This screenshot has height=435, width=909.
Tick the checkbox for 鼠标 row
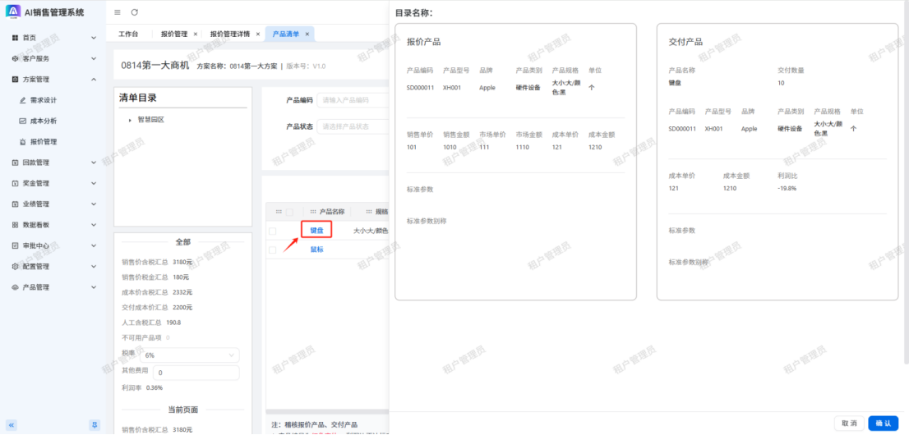tap(272, 250)
